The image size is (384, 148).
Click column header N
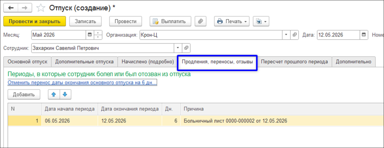point(25,109)
